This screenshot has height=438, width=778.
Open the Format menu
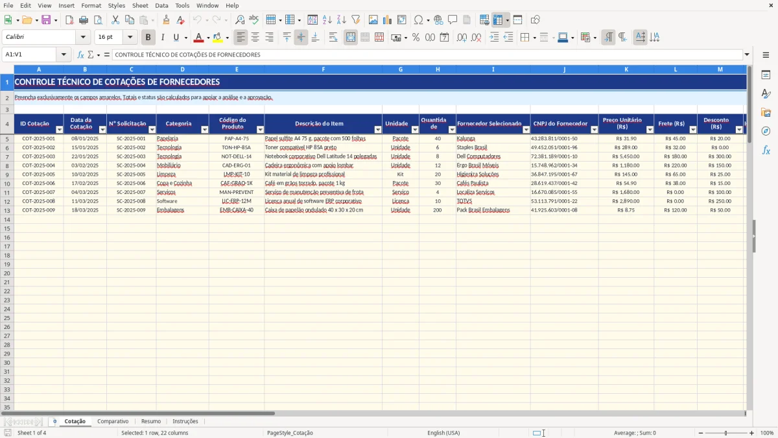click(91, 5)
